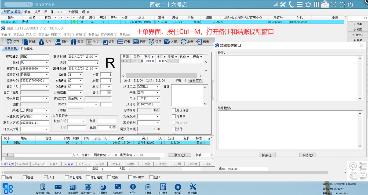Open 餐饮预订列表 icon in bottom bar
368x195 pixels.
[x=43, y=187]
